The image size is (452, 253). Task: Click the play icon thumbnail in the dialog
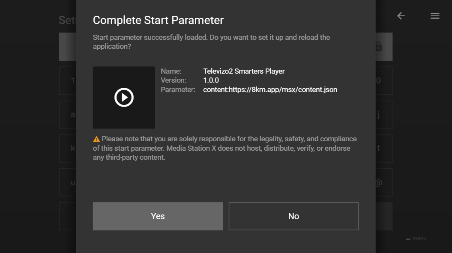coord(124,97)
